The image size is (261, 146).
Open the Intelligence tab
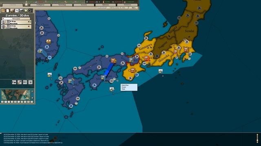[40, 5]
